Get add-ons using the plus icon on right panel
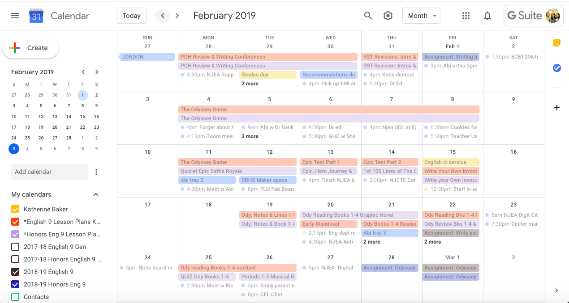This screenshot has width=569, height=303. coord(557,108)
